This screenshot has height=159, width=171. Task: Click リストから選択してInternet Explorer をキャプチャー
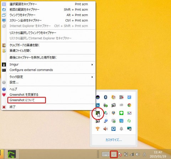[48, 38]
